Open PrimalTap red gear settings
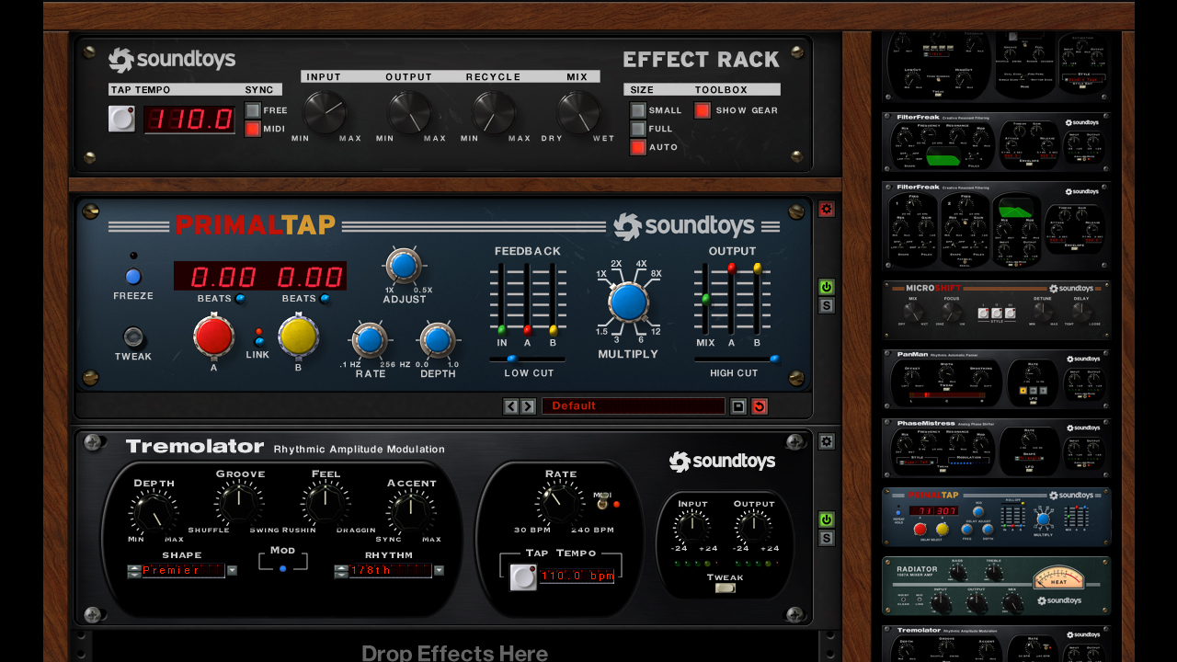 pos(827,209)
